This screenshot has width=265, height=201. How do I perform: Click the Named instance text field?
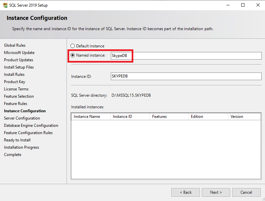(x=186, y=56)
